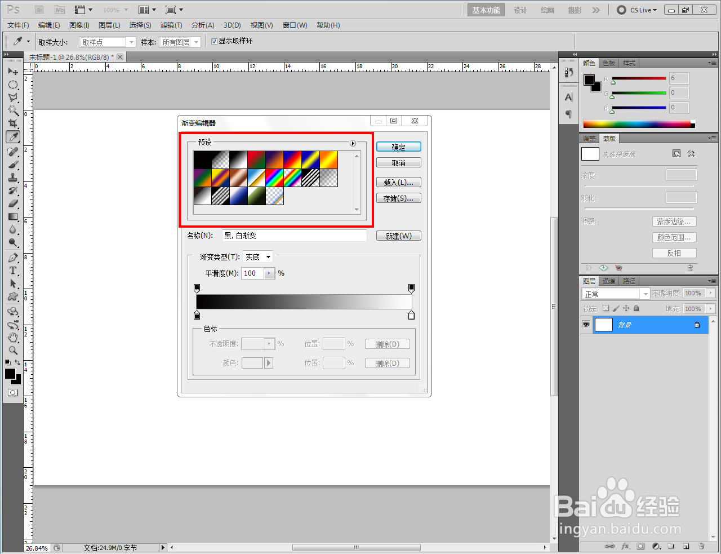Open the 滤镜(T) menu
Viewport: 721px width, 554px height.
pos(171,25)
